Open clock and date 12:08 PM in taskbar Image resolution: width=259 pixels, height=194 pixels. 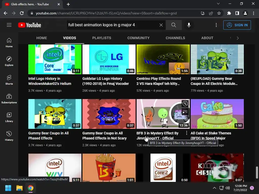point(240,188)
